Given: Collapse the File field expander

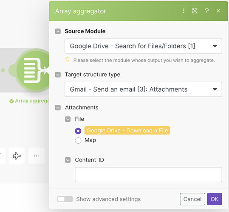Looking at the screenshot, I should pyautogui.click(x=68, y=119).
